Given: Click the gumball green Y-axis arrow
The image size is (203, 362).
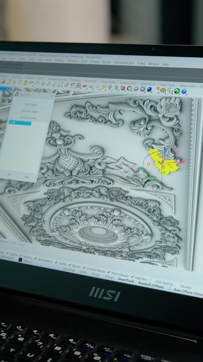Looking at the screenshot, I should [x=164, y=173].
